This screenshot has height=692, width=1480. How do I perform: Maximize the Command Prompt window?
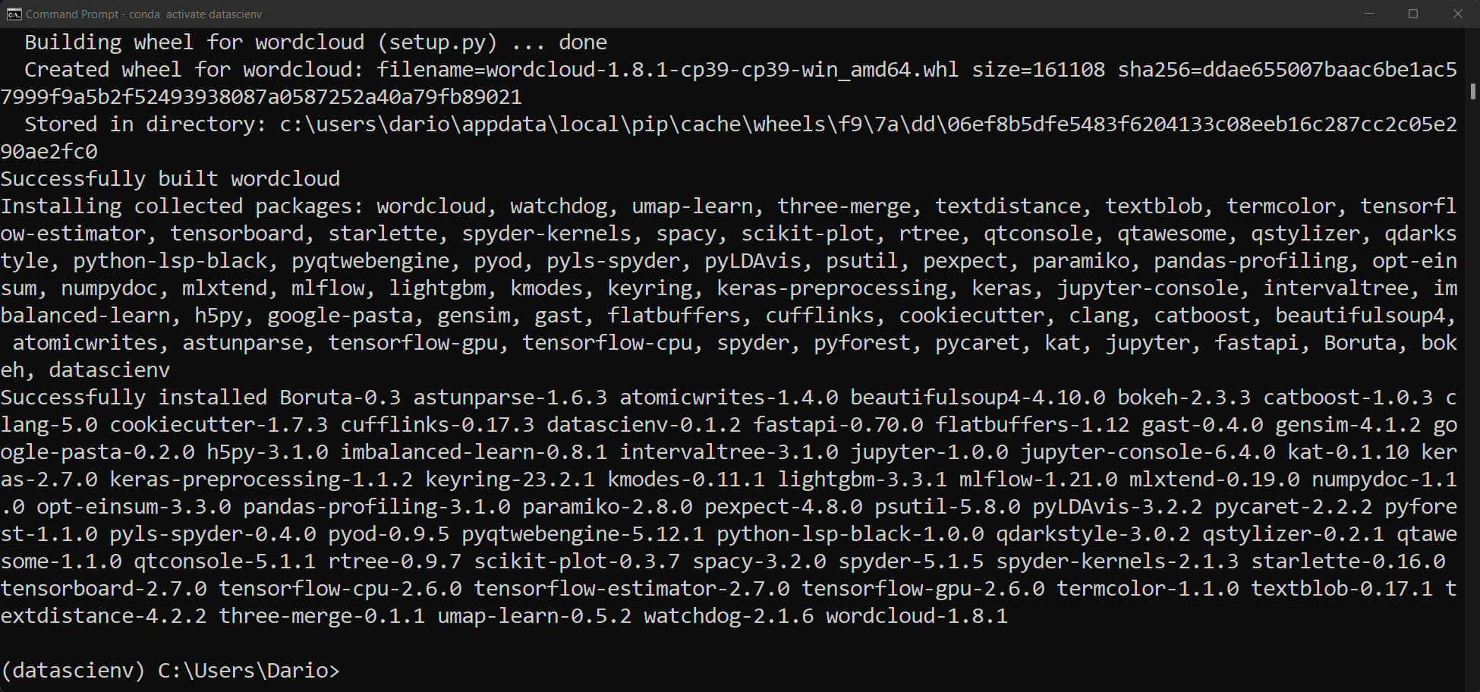tap(1413, 14)
